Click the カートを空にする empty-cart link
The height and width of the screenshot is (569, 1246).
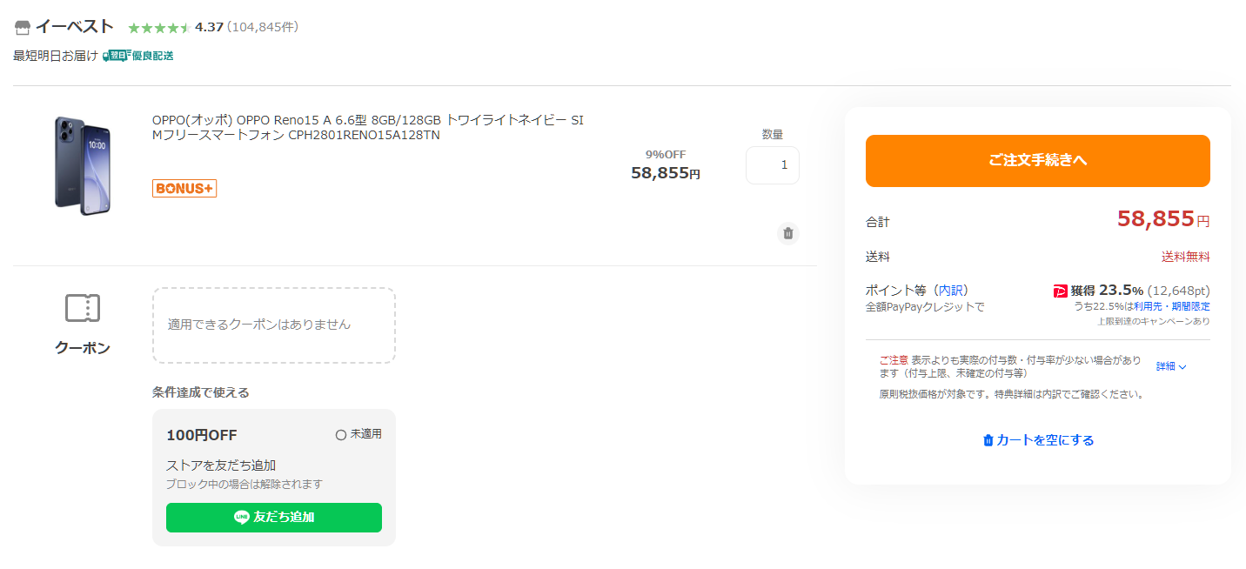(x=1038, y=440)
